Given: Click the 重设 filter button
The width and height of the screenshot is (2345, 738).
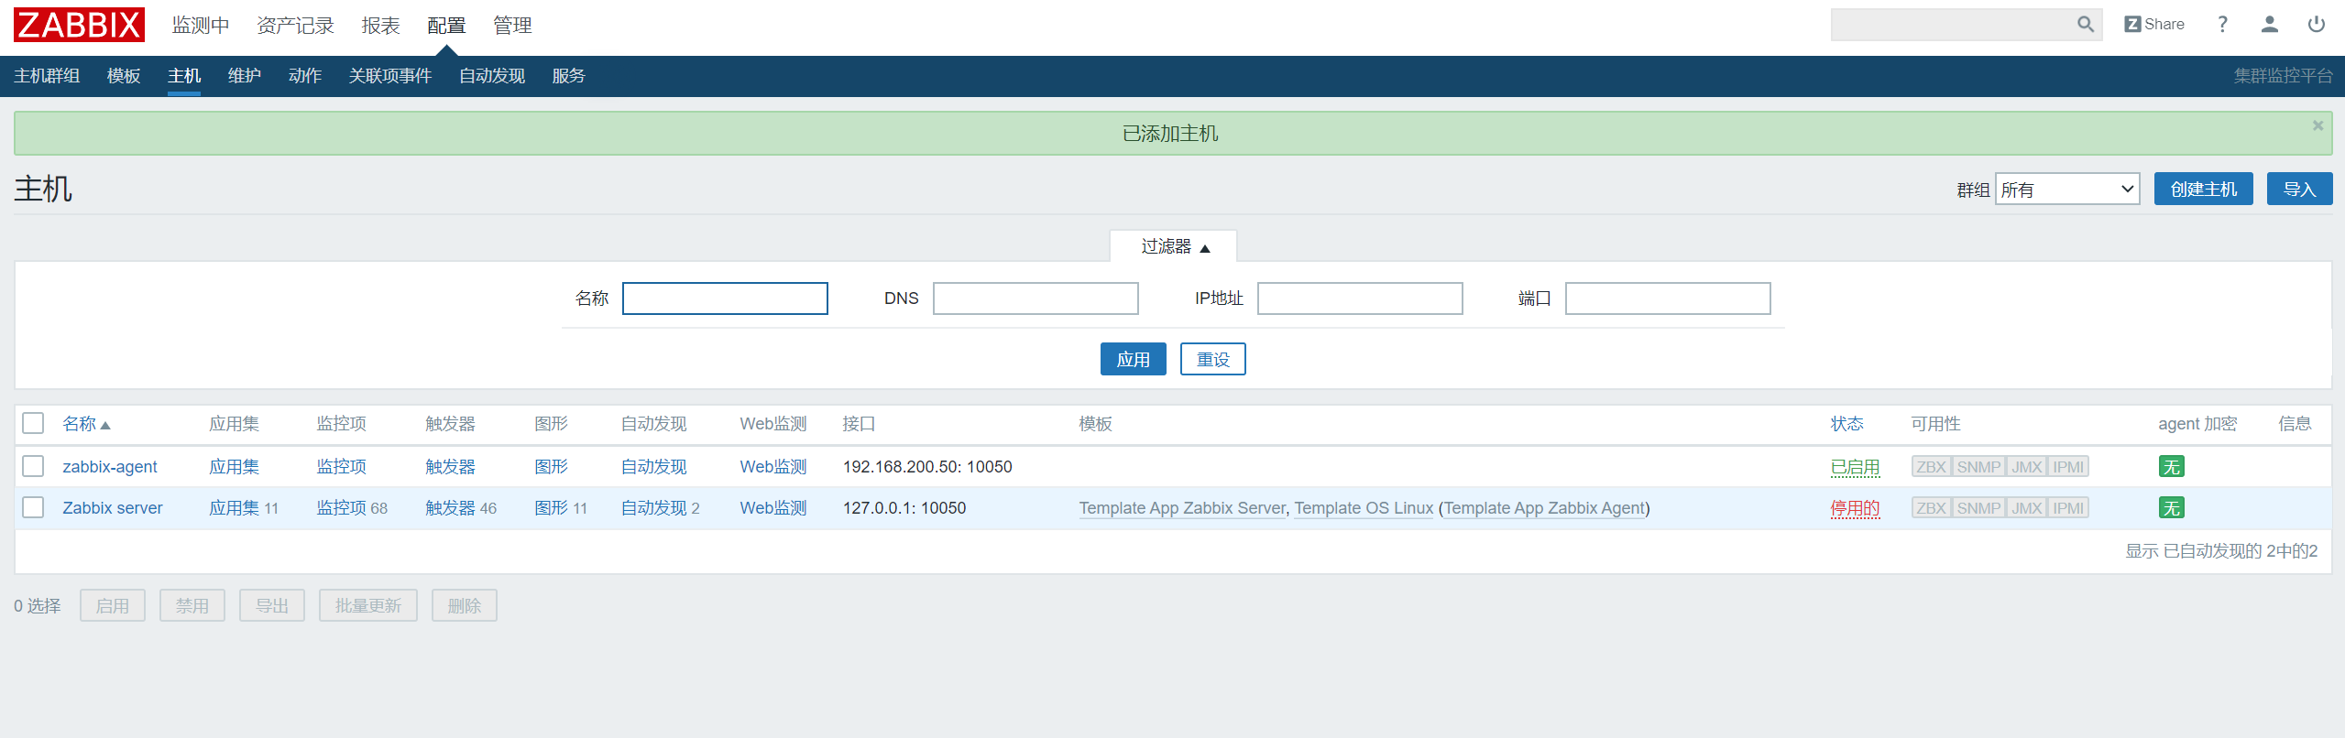Looking at the screenshot, I should coord(1212,359).
